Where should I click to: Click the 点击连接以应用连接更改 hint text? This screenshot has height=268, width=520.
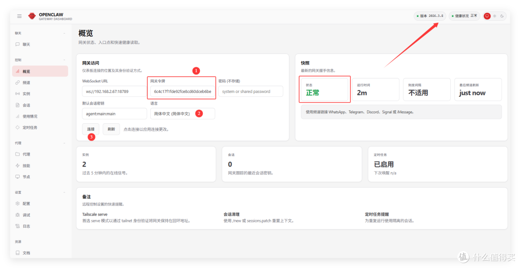(x=146, y=129)
